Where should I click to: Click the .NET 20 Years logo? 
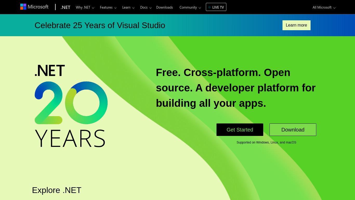pyautogui.click(x=71, y=106)
